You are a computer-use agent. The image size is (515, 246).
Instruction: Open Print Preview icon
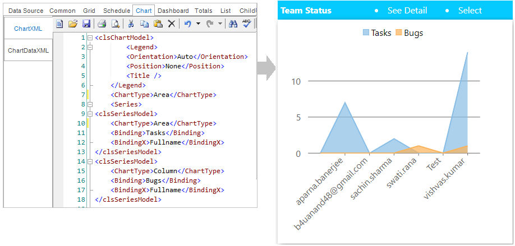pyautogui.click(x=116, y=24)
